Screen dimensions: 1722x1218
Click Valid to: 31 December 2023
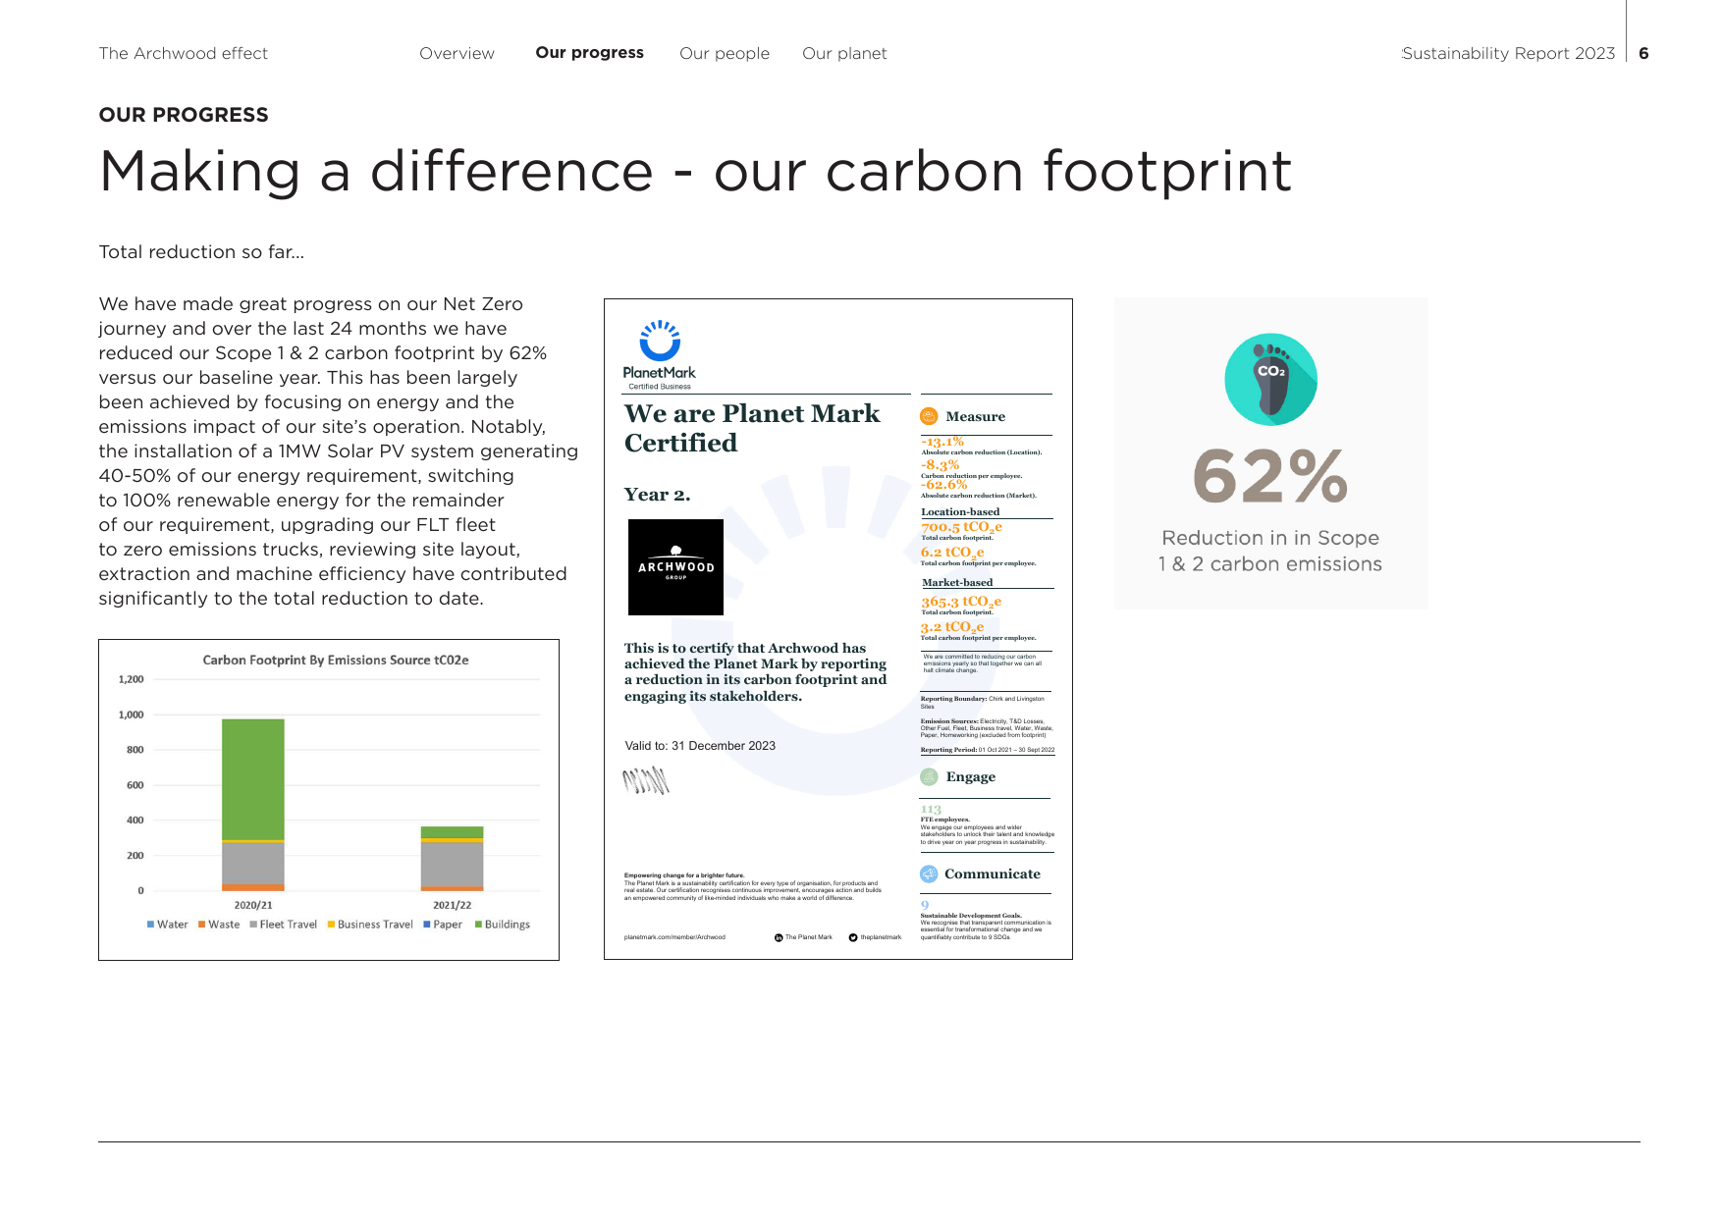(x=700, y=746)
